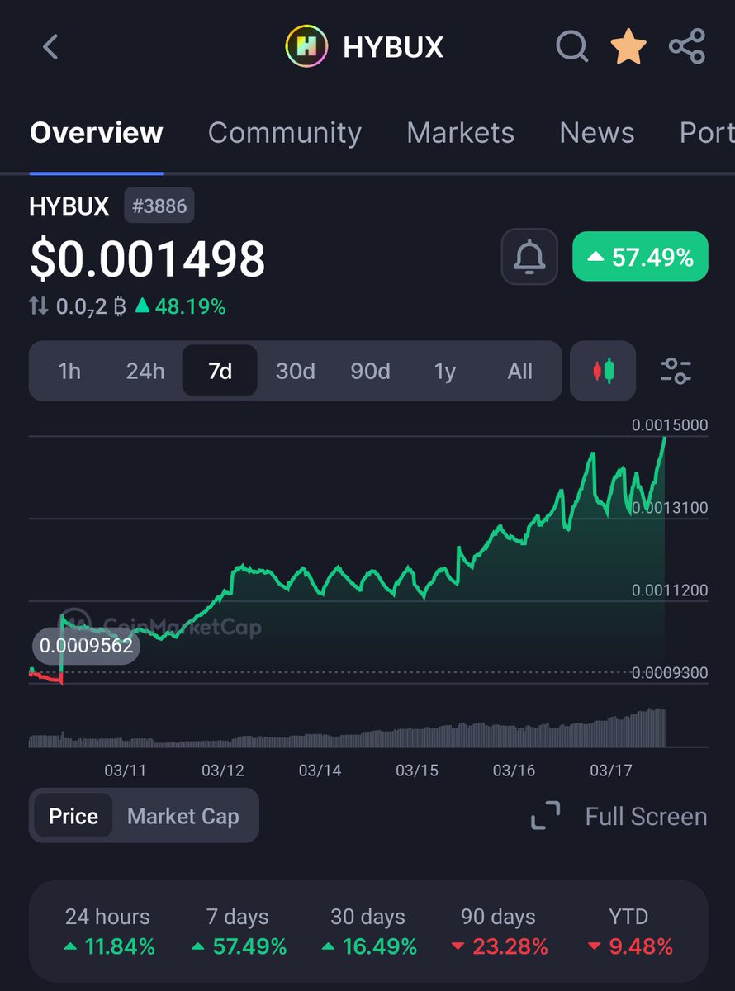Tap the Full Screen label
The image size is (735, 991).
point(646,817)
